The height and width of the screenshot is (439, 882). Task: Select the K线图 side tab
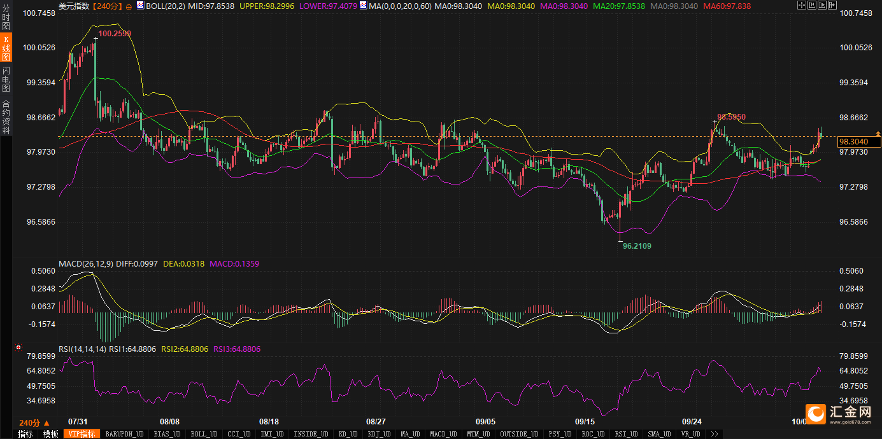pos(6,48)
